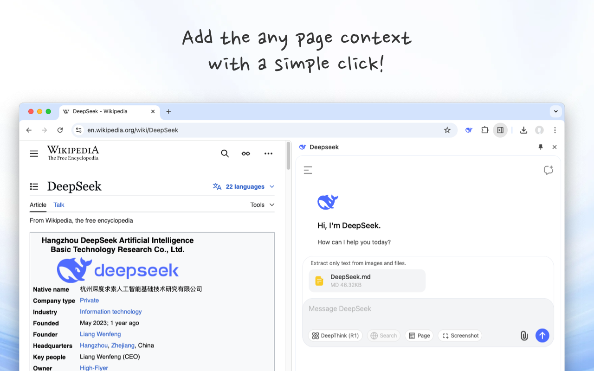Reload the Wikipedia page

pyautogui.click(x=60, y=130)
